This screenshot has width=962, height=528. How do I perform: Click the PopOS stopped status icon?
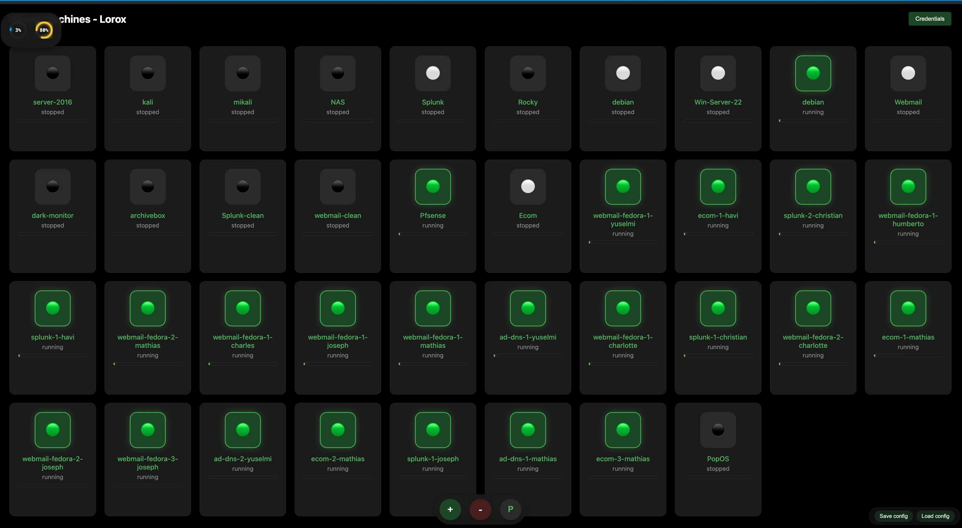(x=718, y=430)
